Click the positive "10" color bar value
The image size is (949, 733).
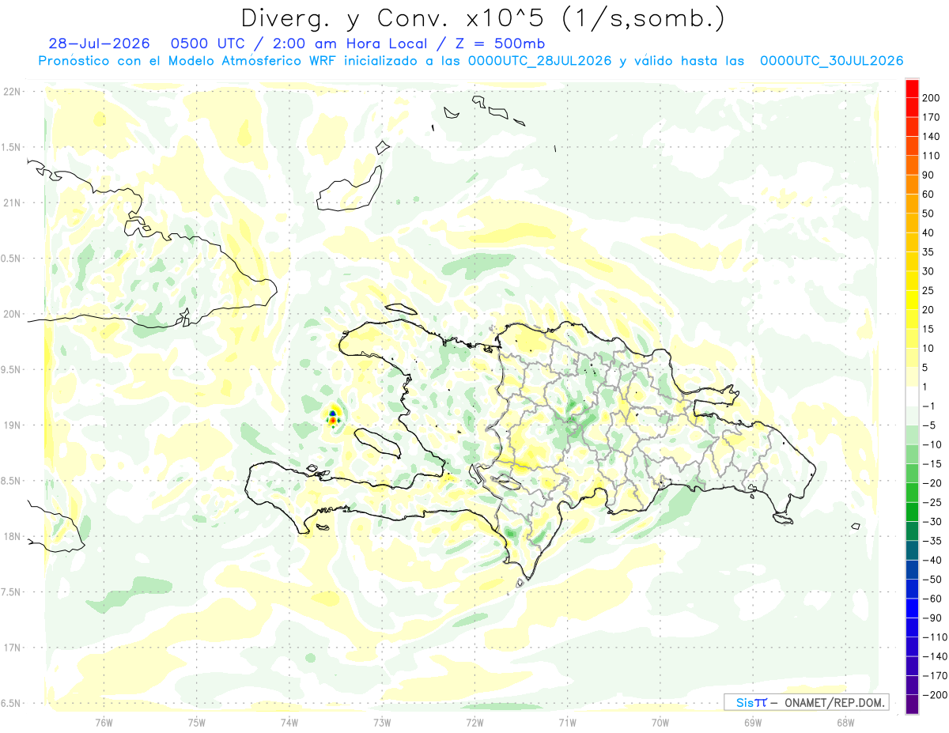pos(928,348)
